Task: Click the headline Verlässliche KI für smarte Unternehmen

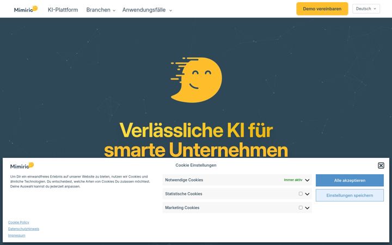Action: [x=196, y=140]
